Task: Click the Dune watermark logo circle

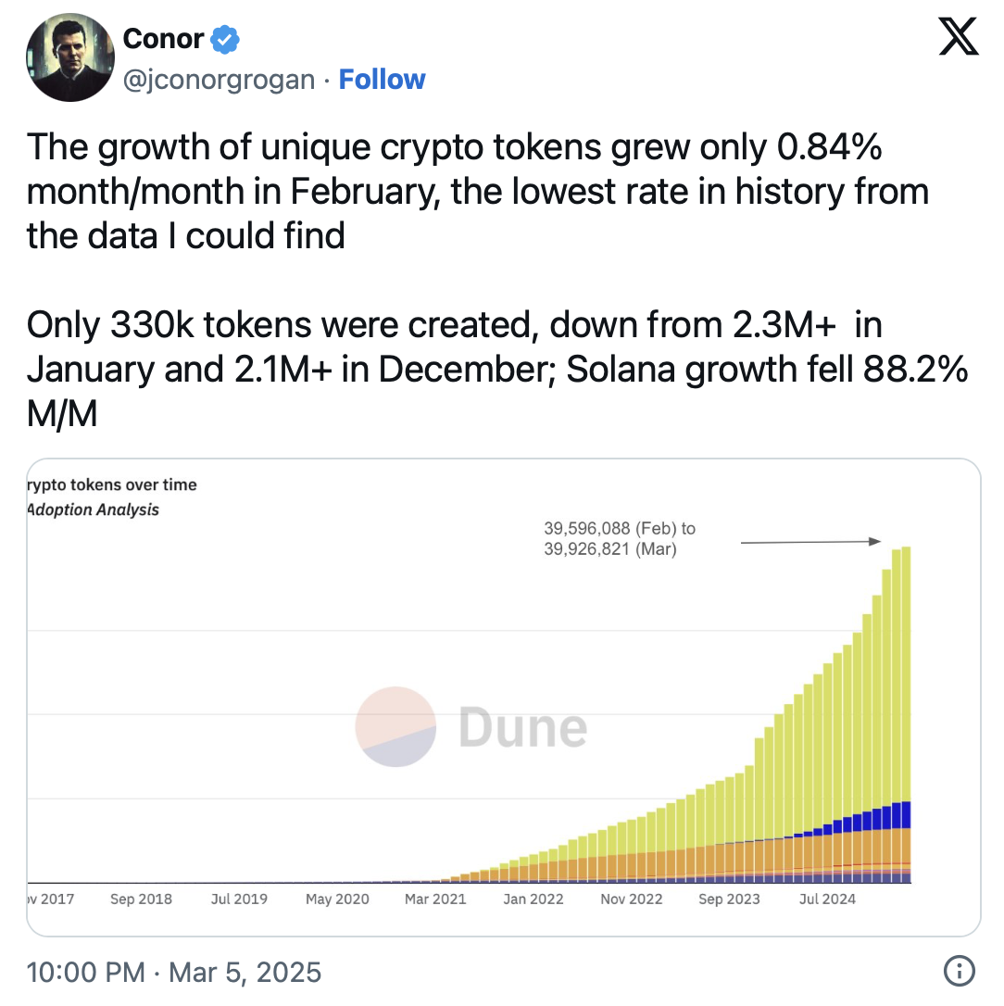Action: tap(395, 727)
